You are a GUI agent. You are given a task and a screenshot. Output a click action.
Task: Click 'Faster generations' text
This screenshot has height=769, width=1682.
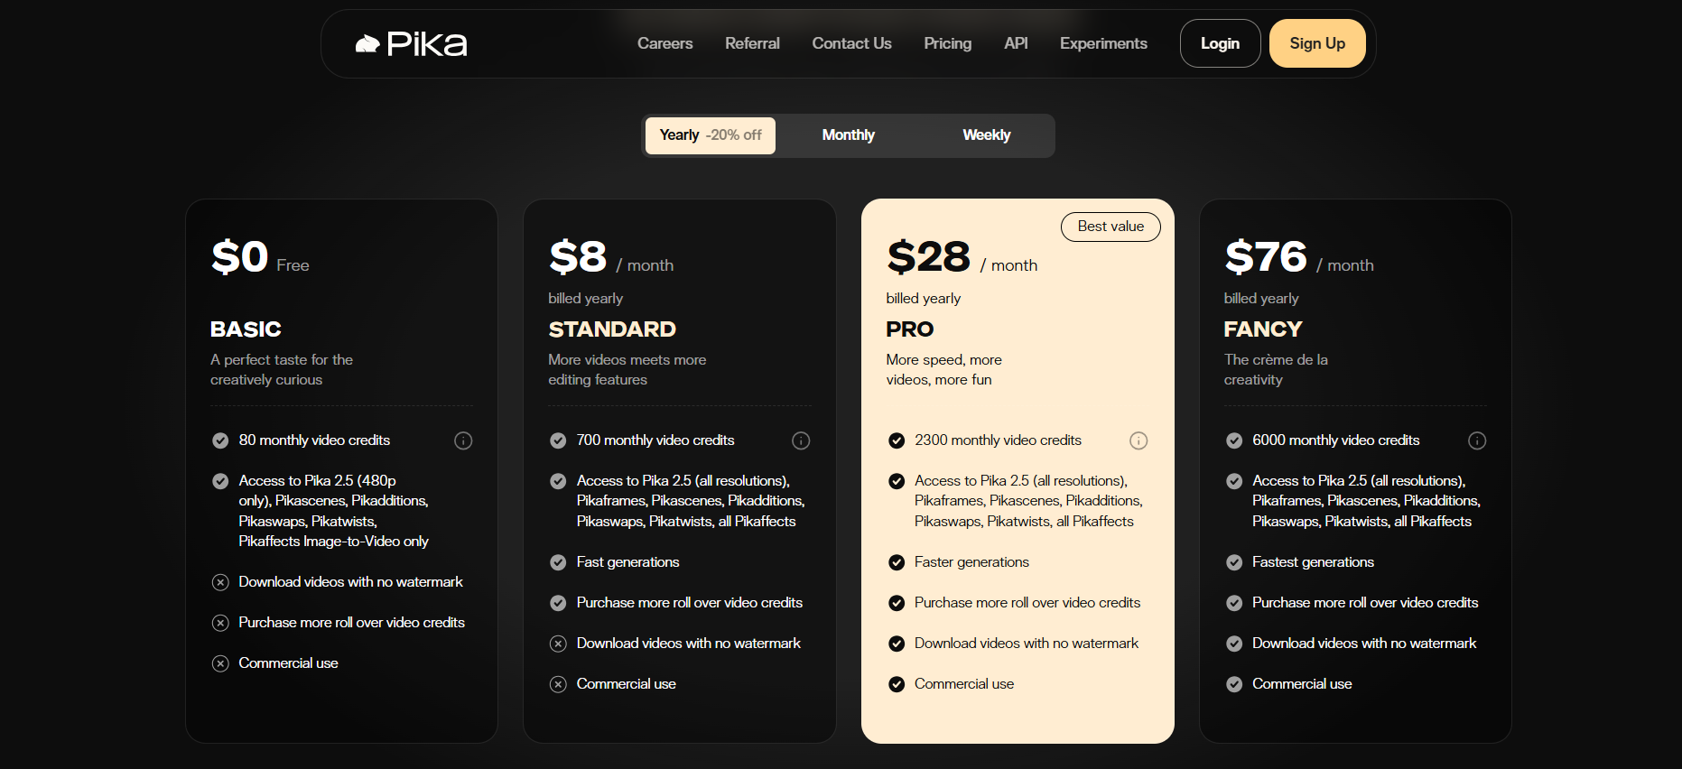[971, 562]
